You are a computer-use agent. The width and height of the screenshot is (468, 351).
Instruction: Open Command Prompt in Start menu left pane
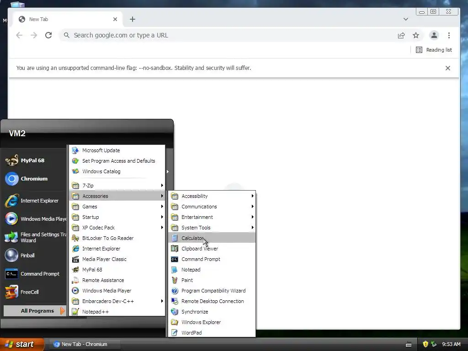click(35, 274)
